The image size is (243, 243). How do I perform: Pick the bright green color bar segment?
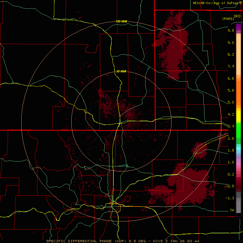[x=238, y=130]
